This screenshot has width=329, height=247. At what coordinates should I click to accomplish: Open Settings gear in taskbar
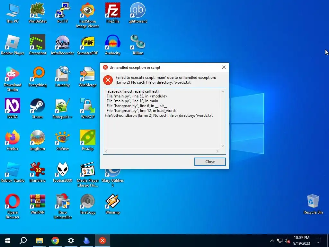click(x=71, y=241)
